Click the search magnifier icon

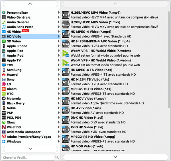[x=57, y=157]
